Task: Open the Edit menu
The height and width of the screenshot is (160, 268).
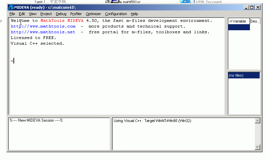Action: (22, 14)
